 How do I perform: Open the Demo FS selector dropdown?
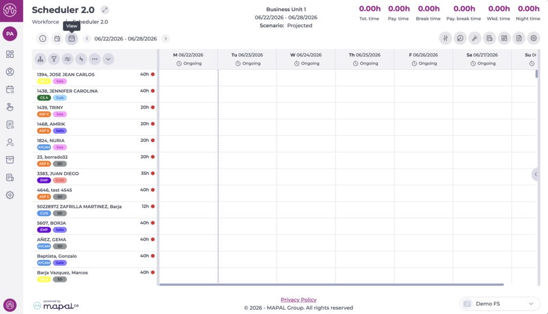[499, 304]
